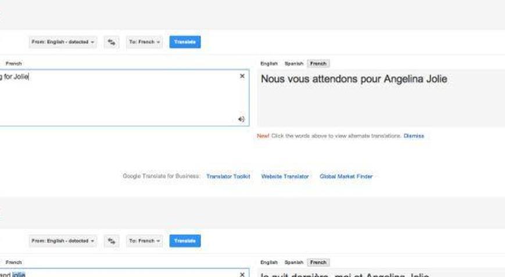Open the Translator Toolkit link
Screen dimensions: 505x277
(x=228, y=177)
